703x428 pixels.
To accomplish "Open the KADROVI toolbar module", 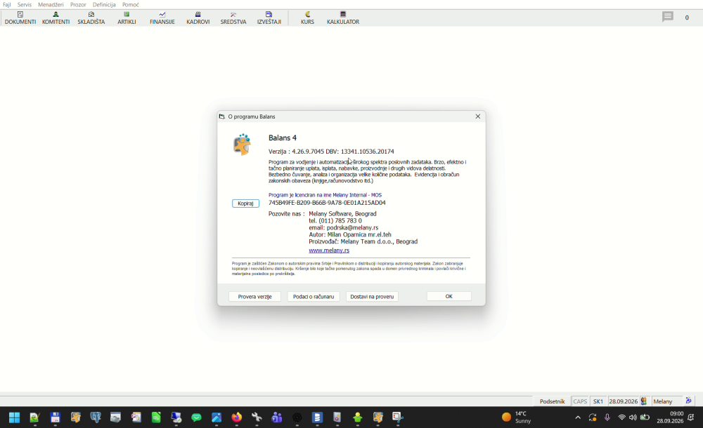I will pyautogui.click(x=198, y=18).
